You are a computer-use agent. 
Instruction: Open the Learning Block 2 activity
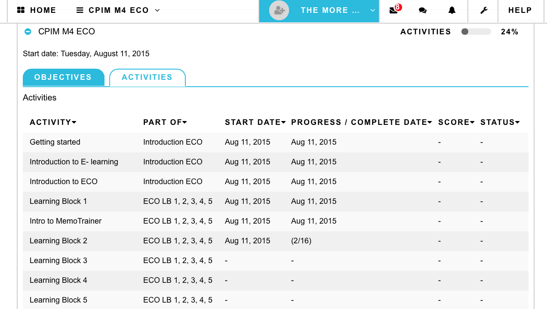(58, 241)
